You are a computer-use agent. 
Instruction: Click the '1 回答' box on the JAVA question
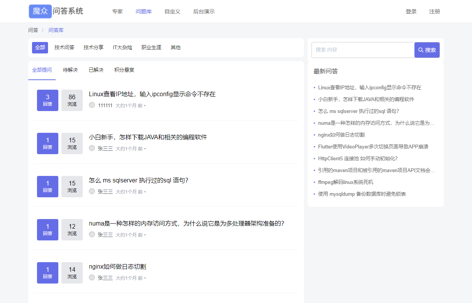point(48,143)
